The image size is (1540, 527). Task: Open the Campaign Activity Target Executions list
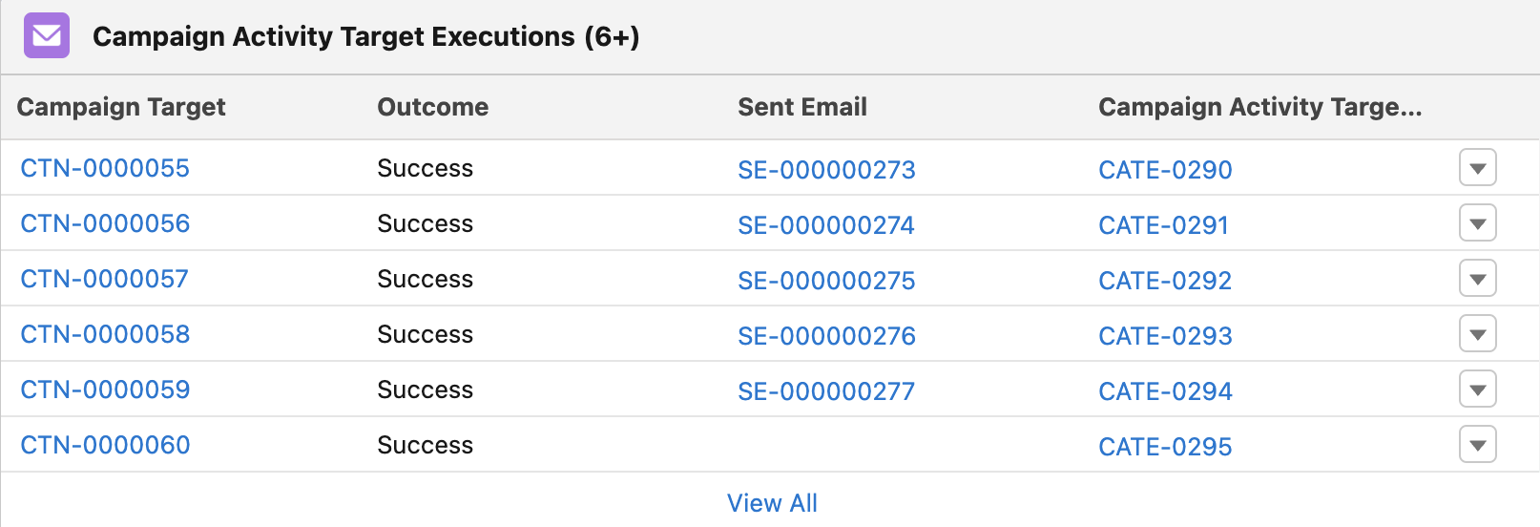[365, 37]
